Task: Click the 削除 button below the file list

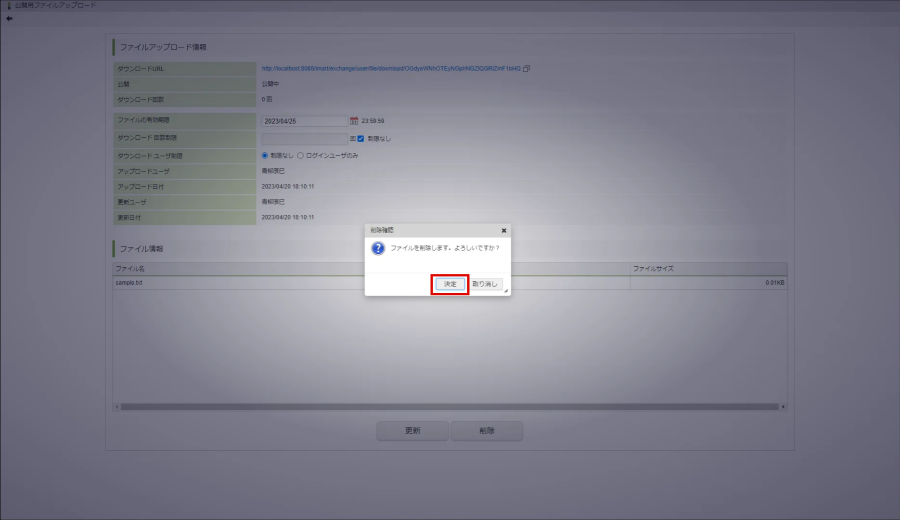Action: click(487, 430)
